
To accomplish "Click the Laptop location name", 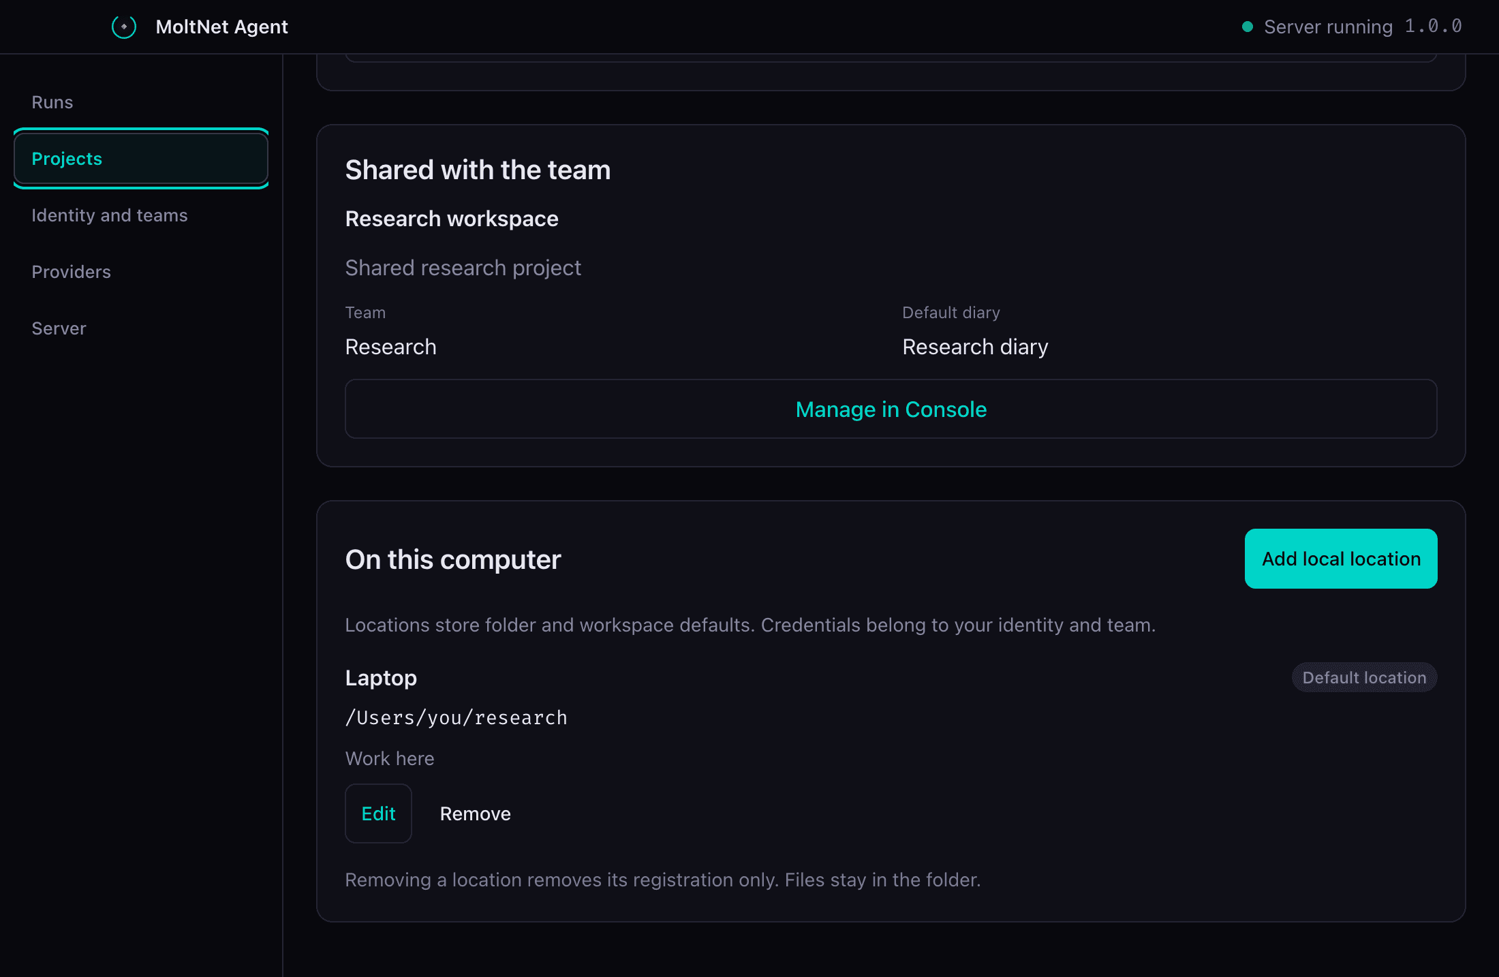I will 381,678.
